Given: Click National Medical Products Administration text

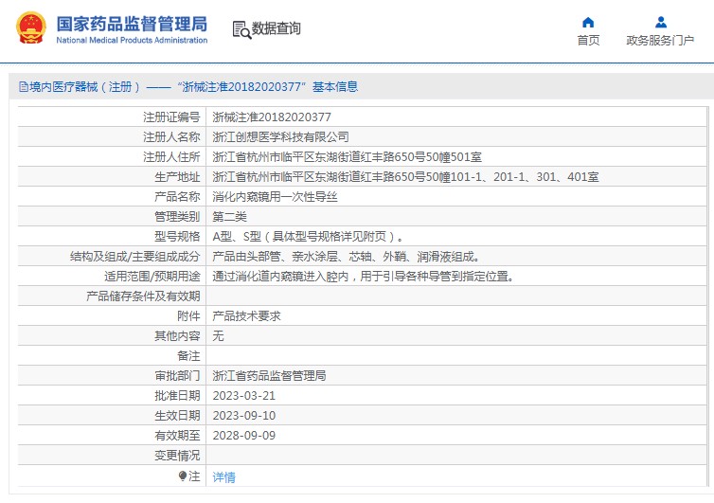Looking at the screenshot, I should [x=132, y=40].
